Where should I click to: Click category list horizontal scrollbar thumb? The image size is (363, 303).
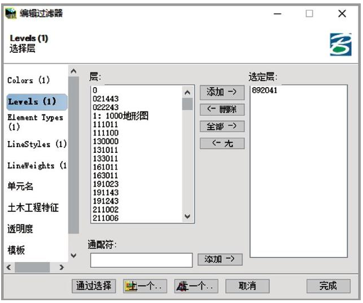click(32, 268)
